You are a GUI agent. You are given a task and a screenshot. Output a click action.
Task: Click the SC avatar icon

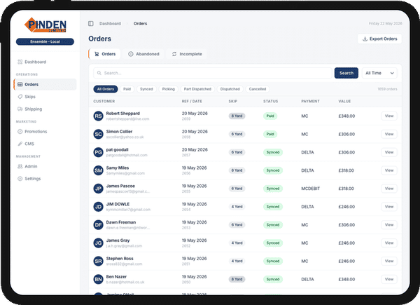point(98,134)
